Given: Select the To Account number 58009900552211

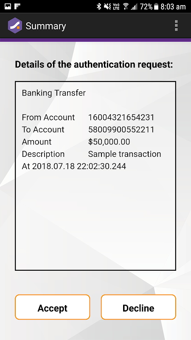Looking at the screenshot, I should (121, 130).
